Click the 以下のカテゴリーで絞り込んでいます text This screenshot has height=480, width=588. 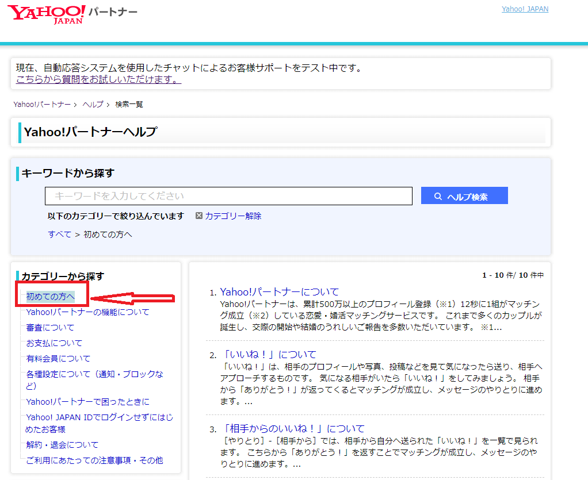[116, 216]
